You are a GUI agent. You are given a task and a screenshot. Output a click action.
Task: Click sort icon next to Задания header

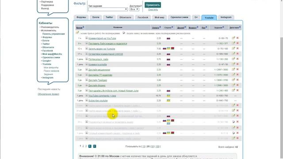223,27
